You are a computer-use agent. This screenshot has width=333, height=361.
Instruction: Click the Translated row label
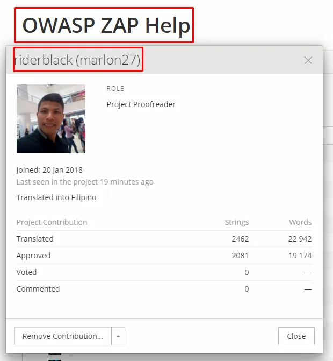click(35, 239)
